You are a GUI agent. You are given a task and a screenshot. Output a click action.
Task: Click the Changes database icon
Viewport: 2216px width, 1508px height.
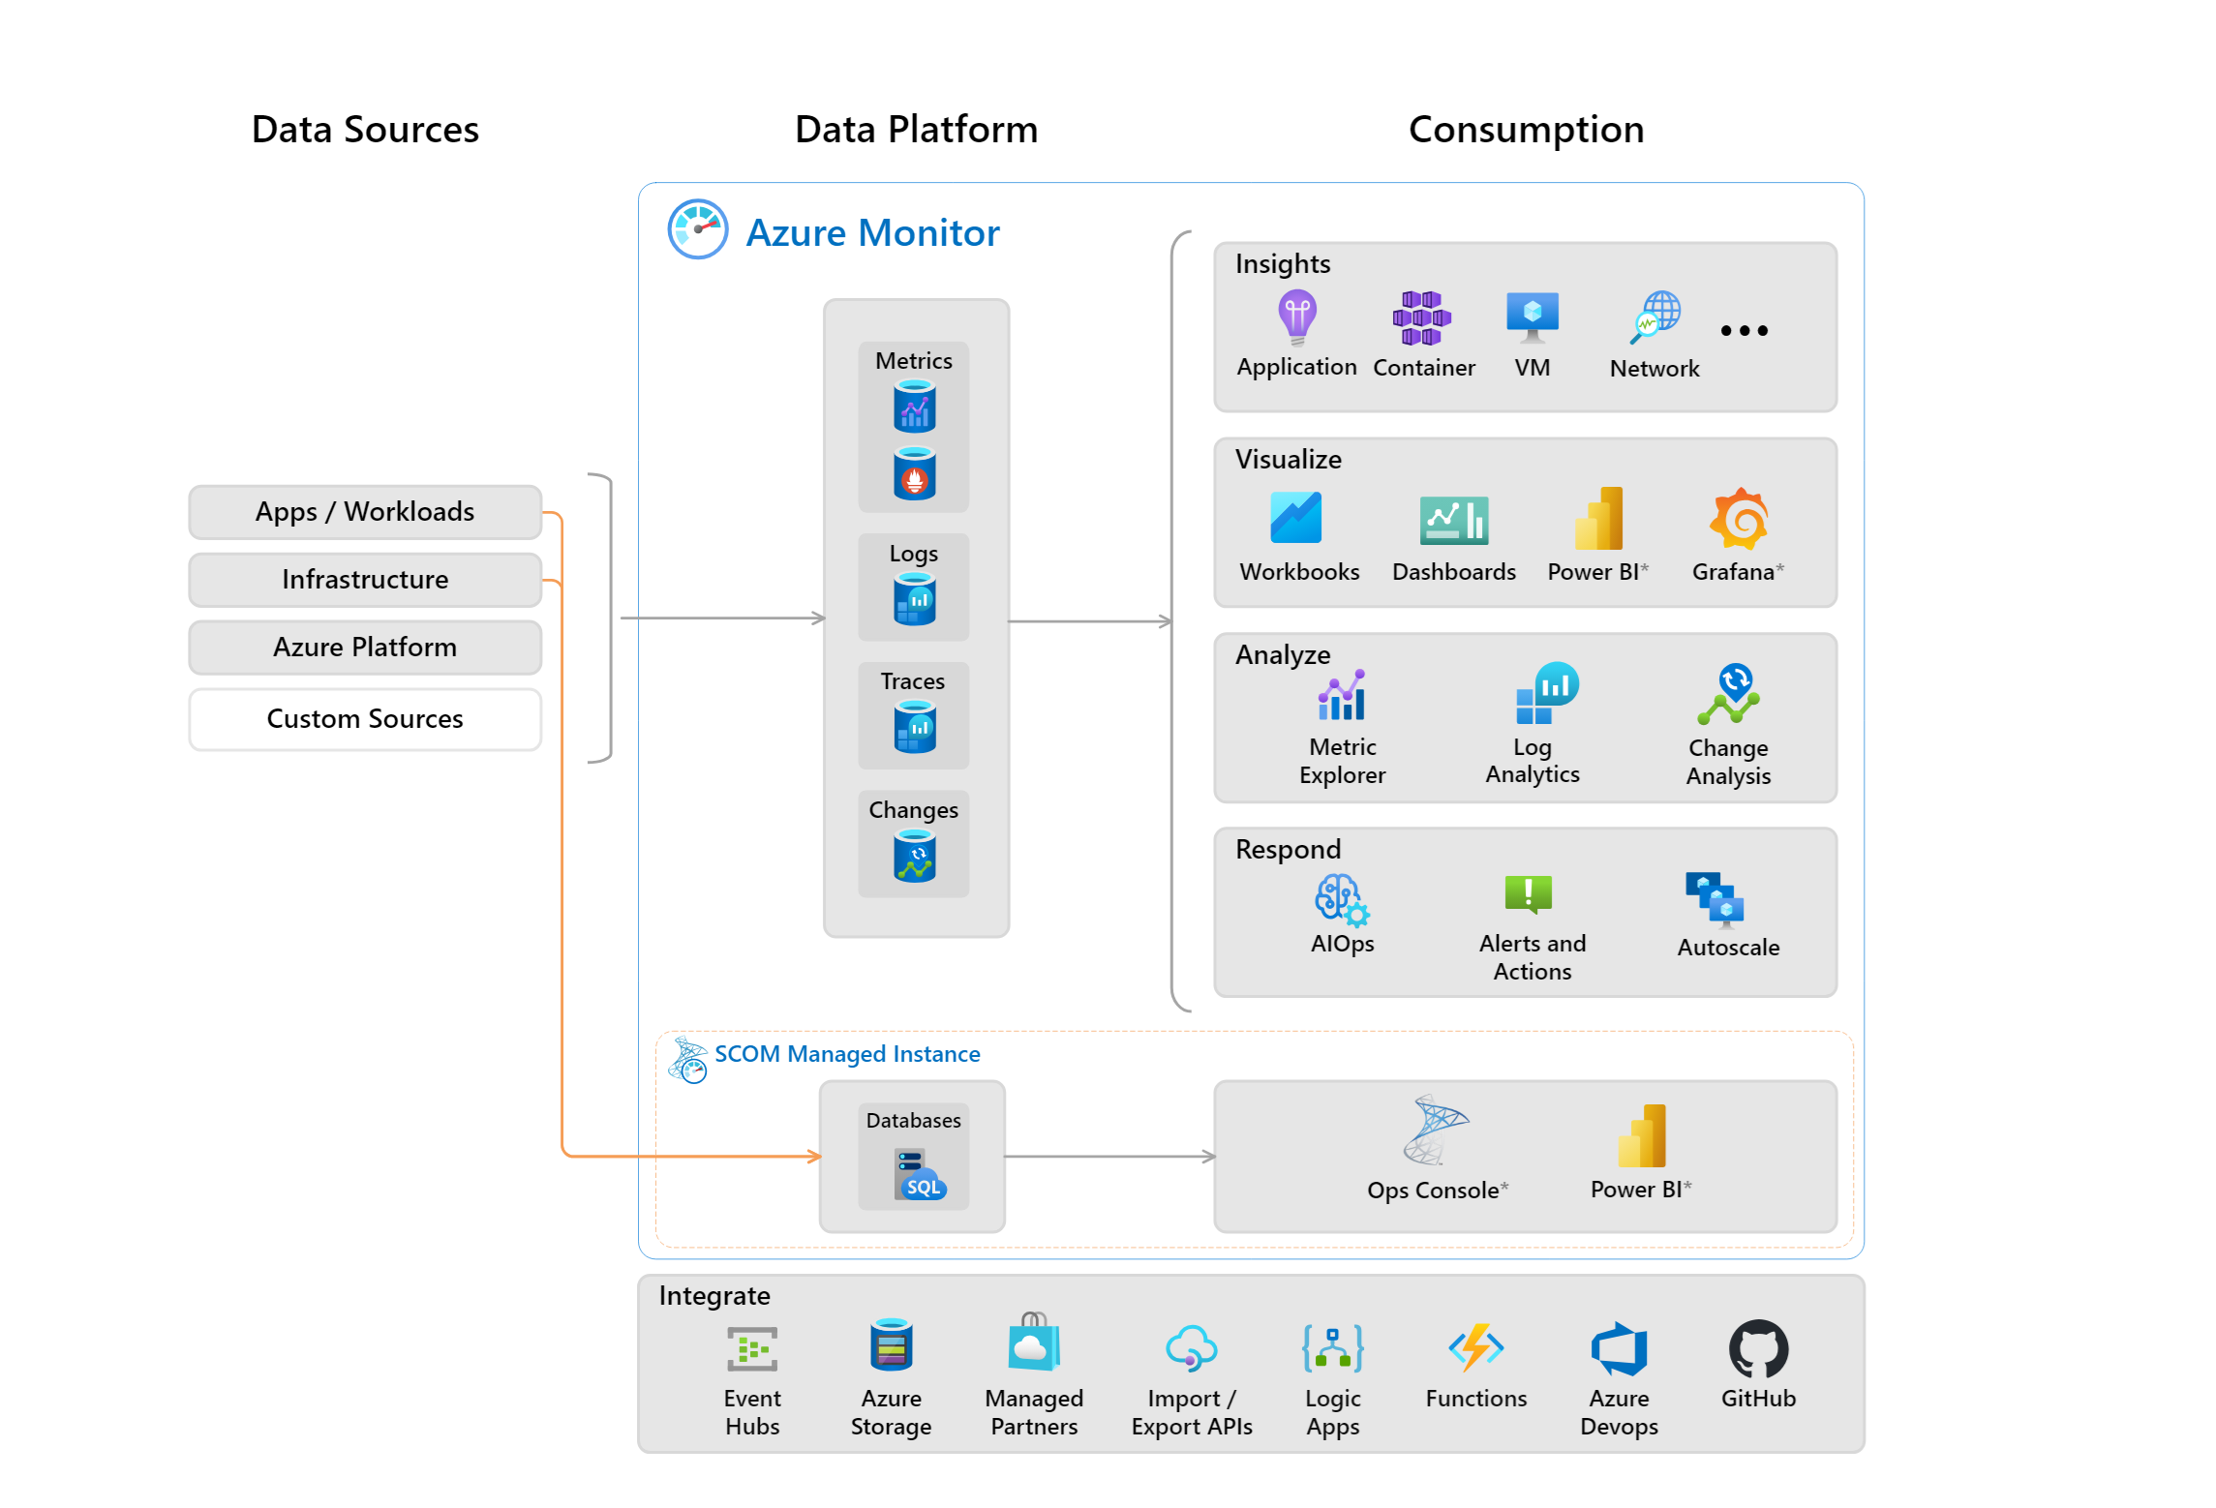click(x=914, y=855)
